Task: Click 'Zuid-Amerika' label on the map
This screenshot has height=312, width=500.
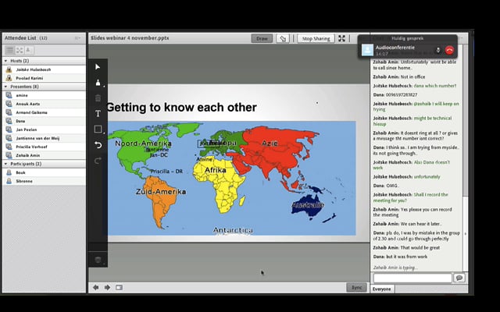Action: 161,192
